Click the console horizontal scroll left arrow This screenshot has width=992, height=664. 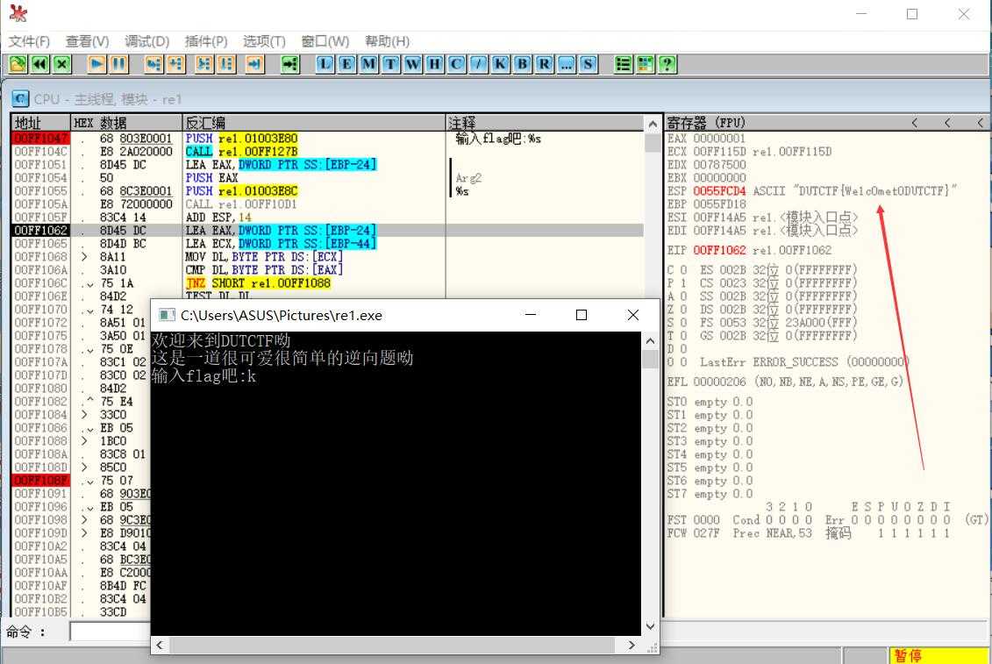160,645
